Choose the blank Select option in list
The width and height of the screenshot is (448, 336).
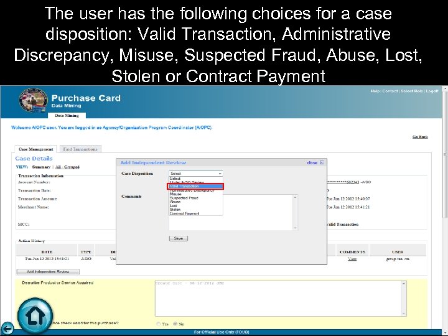click(196, 179)
